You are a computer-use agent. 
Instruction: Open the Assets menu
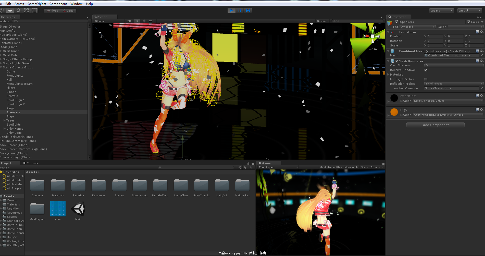point(19,4)
